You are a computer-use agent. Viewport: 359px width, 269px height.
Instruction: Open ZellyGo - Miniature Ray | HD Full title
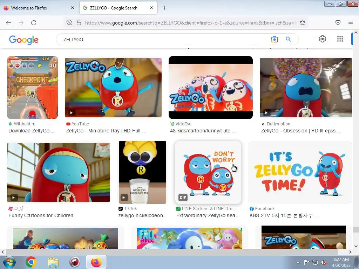coord(106,131)
